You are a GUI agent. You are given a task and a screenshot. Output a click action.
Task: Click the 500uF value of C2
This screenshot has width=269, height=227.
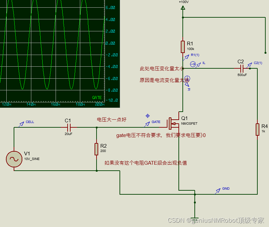tap(242, 75)
